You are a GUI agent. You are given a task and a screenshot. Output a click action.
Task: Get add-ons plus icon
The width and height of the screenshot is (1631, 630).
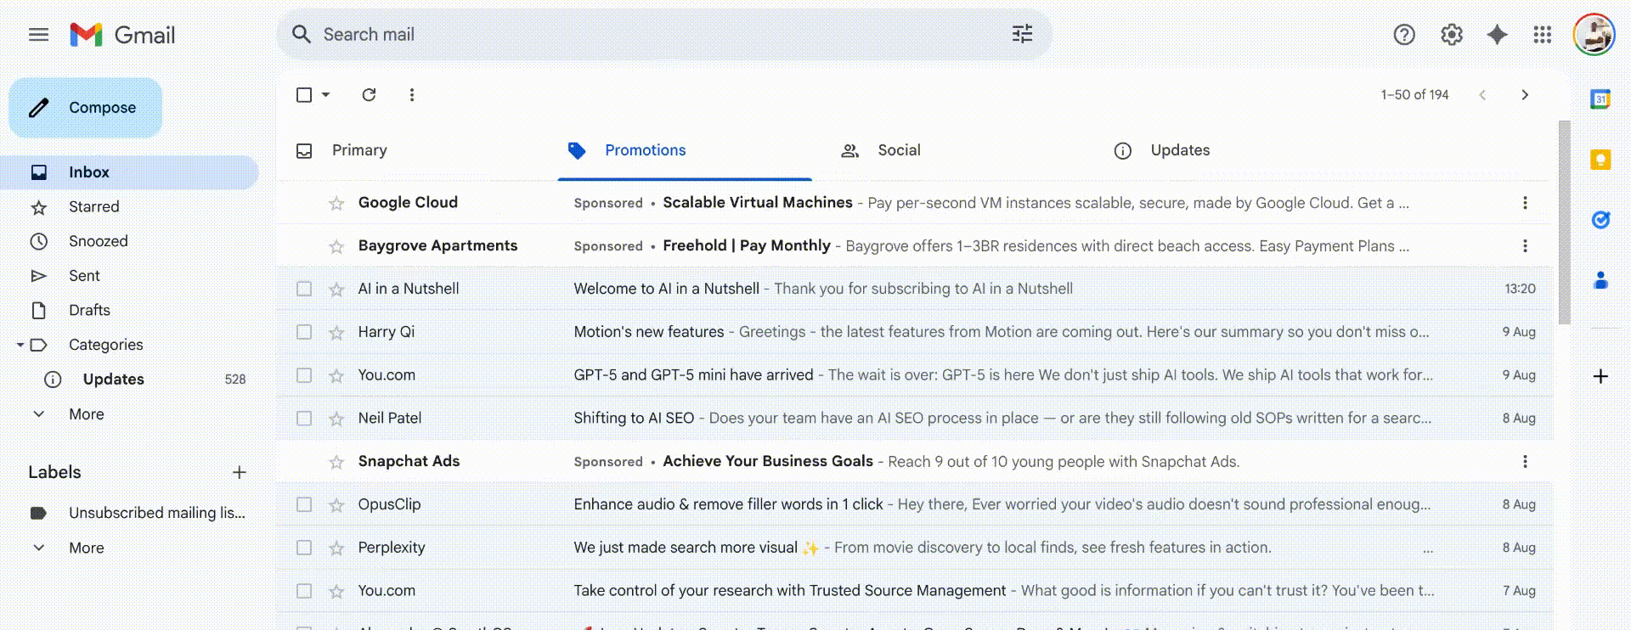[1600, 376]
